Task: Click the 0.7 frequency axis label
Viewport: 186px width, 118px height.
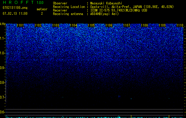Action: pos(2,97)
